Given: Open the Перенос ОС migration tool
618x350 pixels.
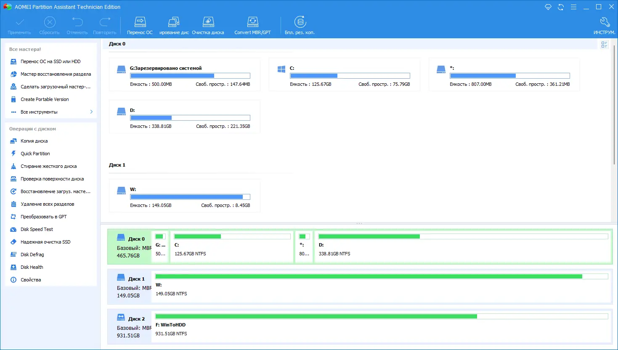Looking at the screenshot, I should pyautogui.click(x=140, y=26).
